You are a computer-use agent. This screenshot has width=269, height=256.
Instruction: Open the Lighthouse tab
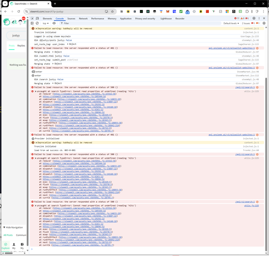166,18
